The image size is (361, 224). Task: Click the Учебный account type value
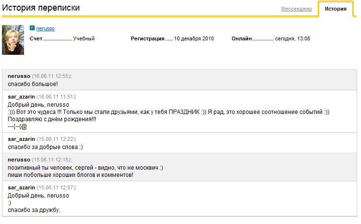click(x=84, y=38)
